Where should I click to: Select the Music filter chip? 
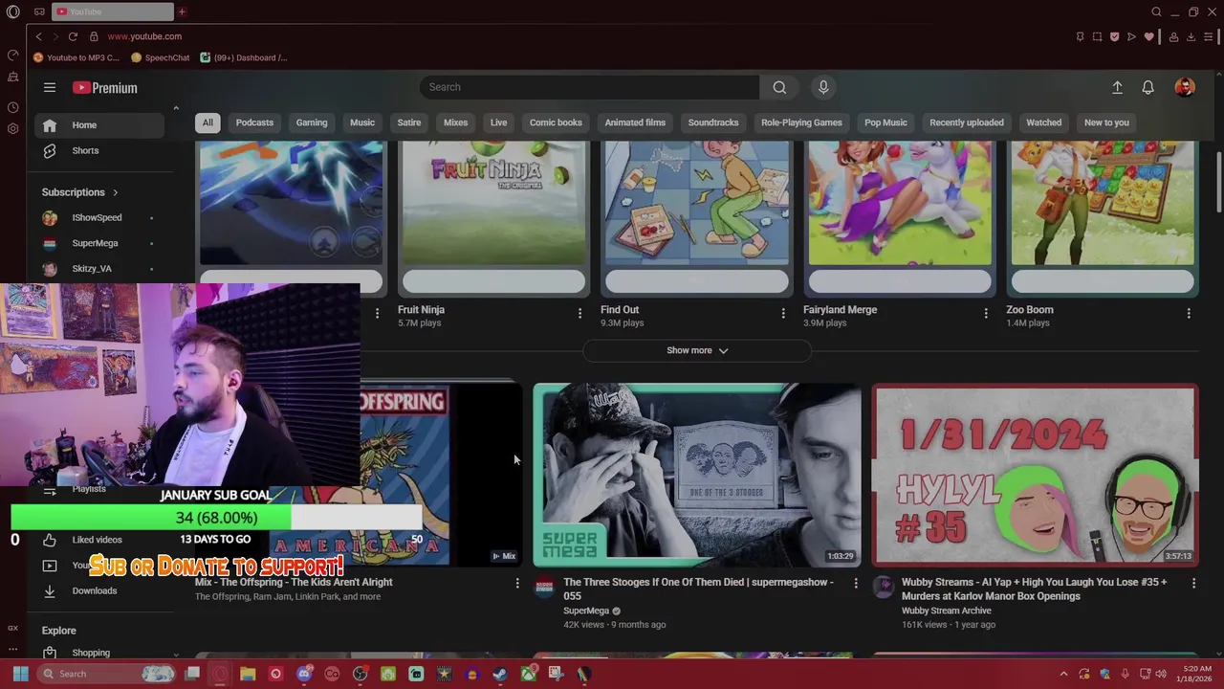point(362,122)
